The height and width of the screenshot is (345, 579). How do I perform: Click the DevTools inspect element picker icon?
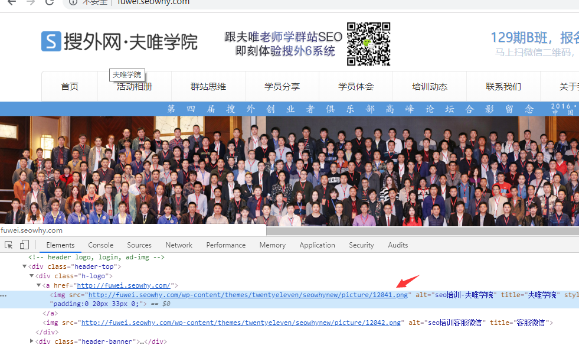(9, 245)
